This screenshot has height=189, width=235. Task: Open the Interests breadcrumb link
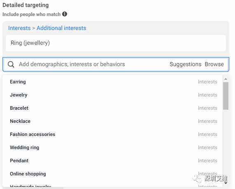[19, 28]
